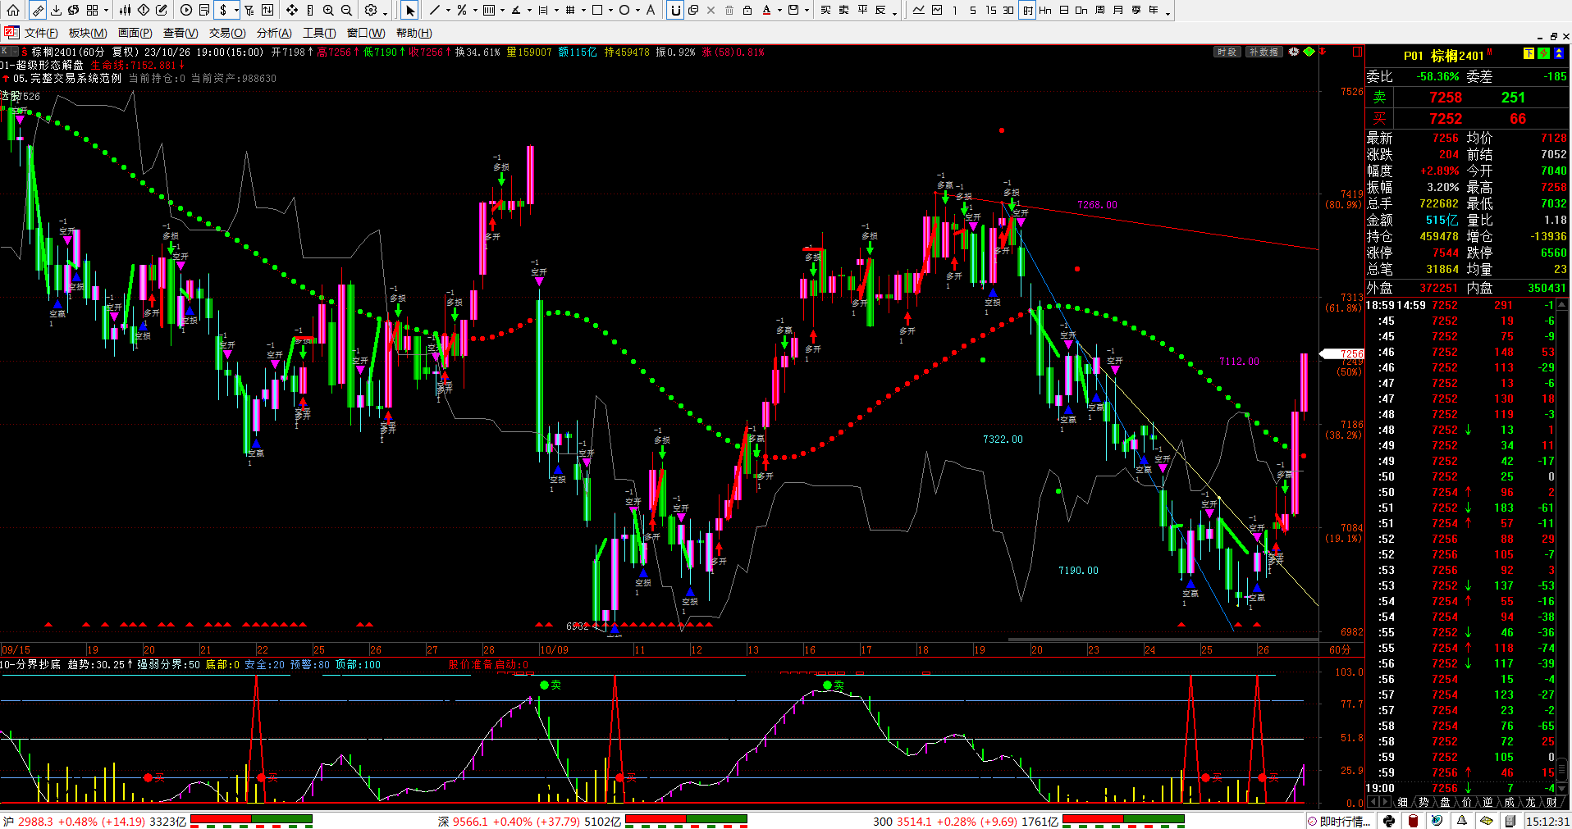Image resolution: width=1572 pixels, height=829 pixels.
Task: Click the 卖 ask price 7258 row
Action: (x=1467, y=97)
